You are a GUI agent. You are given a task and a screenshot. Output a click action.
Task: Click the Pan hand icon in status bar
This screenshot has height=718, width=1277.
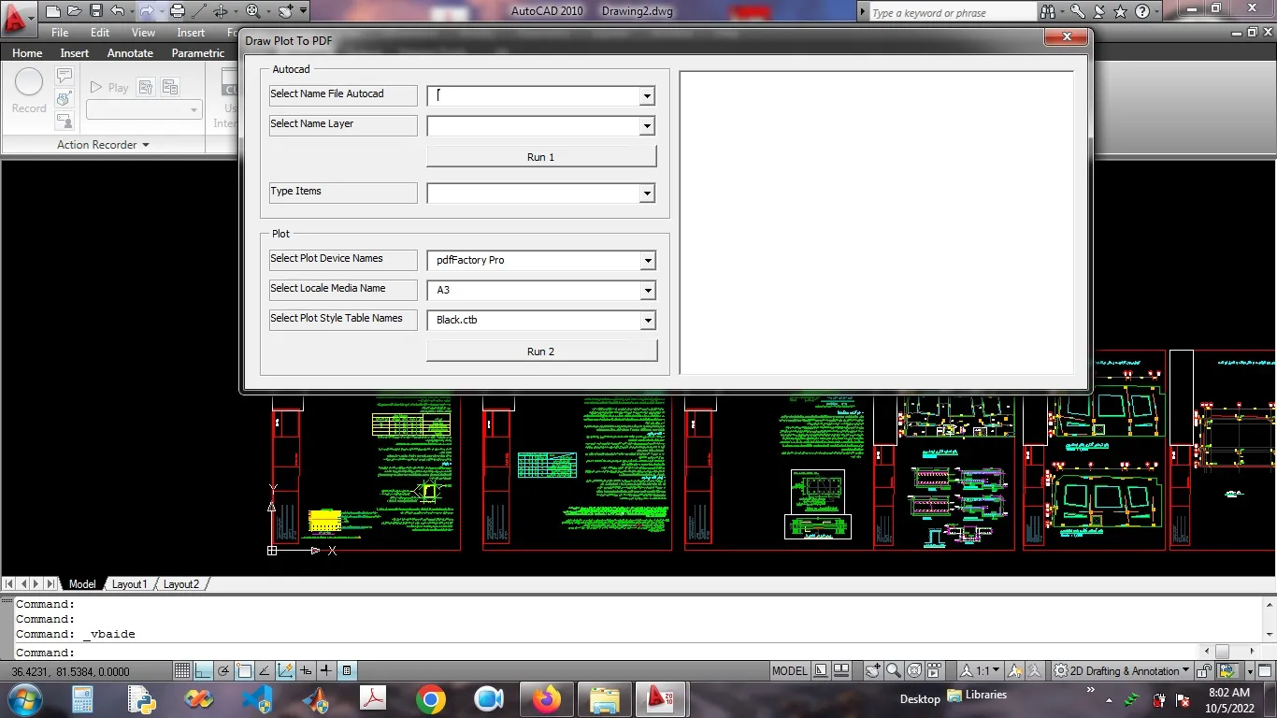(x=872, y=670)
